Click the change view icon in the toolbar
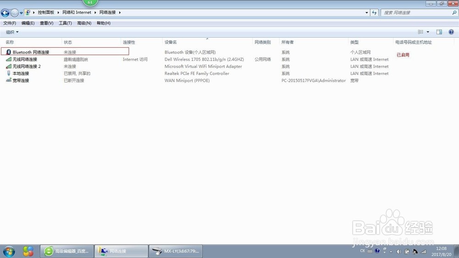Image resolution: width=459 pixels, height=258 pixels. pyautogui.click(x=420, y=32)
